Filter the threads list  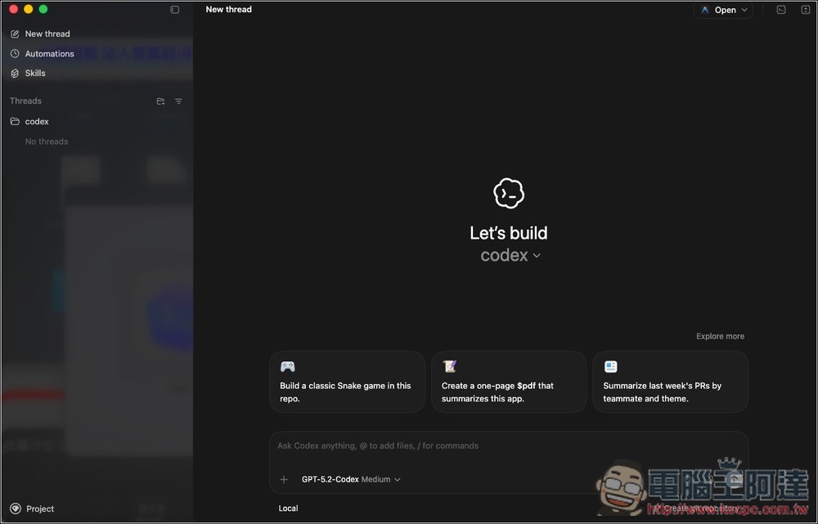coord(178,101)
